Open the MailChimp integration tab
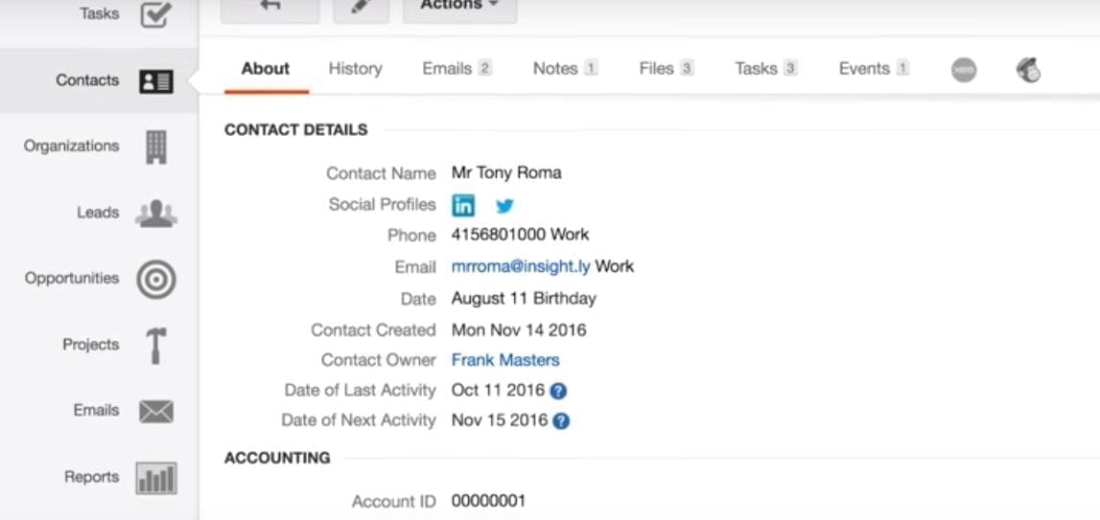Image resolution: width=1100 pixels, height=520 pixels. coord(1028,69)
